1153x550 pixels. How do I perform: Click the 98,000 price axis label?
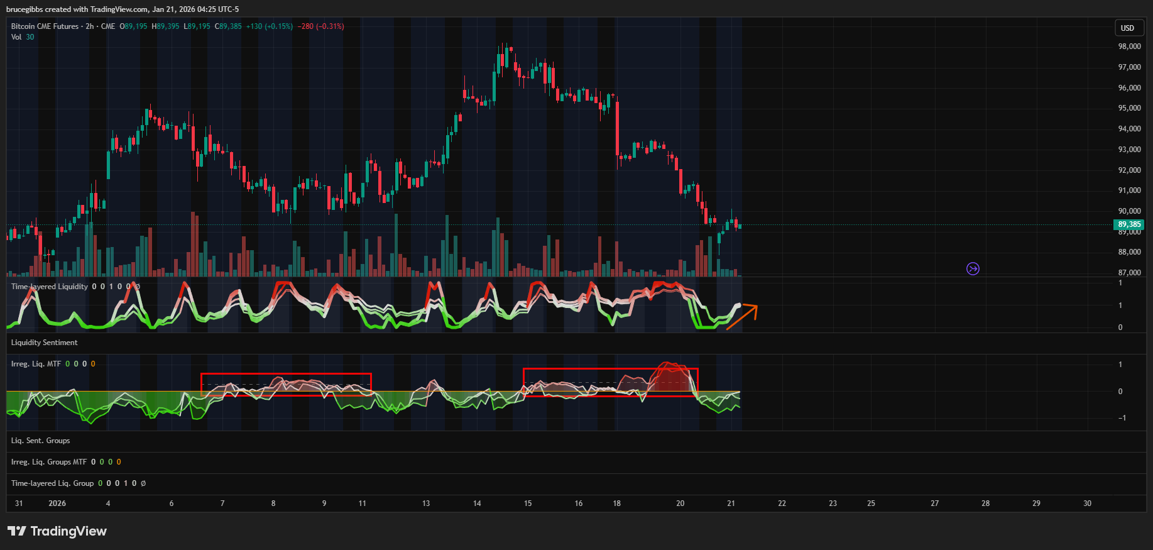click(1129, 47)
